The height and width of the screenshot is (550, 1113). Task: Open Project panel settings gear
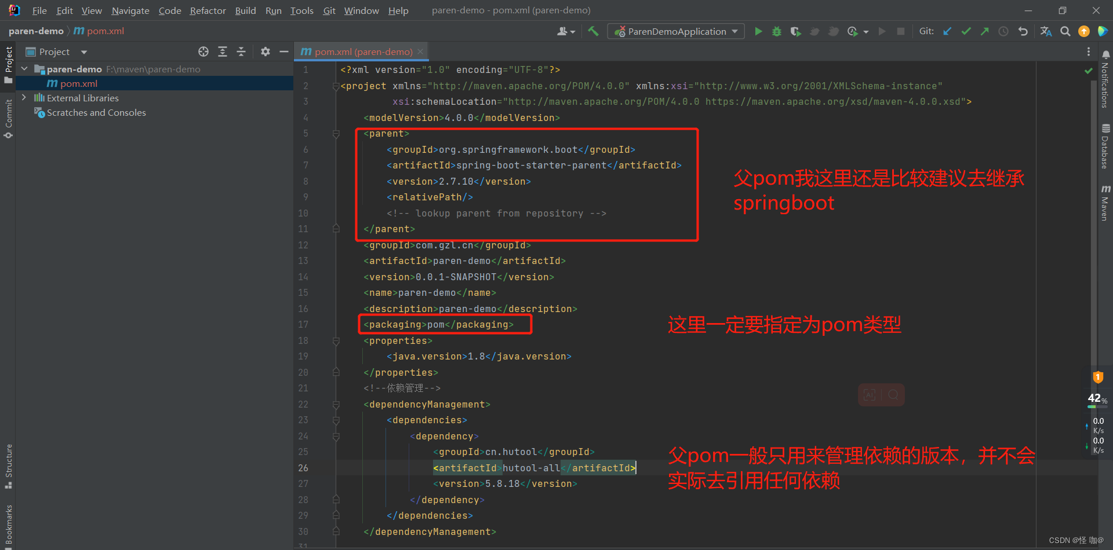point(265,52)
